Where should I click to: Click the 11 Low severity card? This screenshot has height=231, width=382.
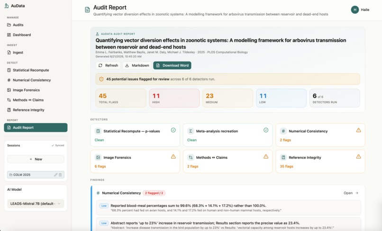[281, 98]
